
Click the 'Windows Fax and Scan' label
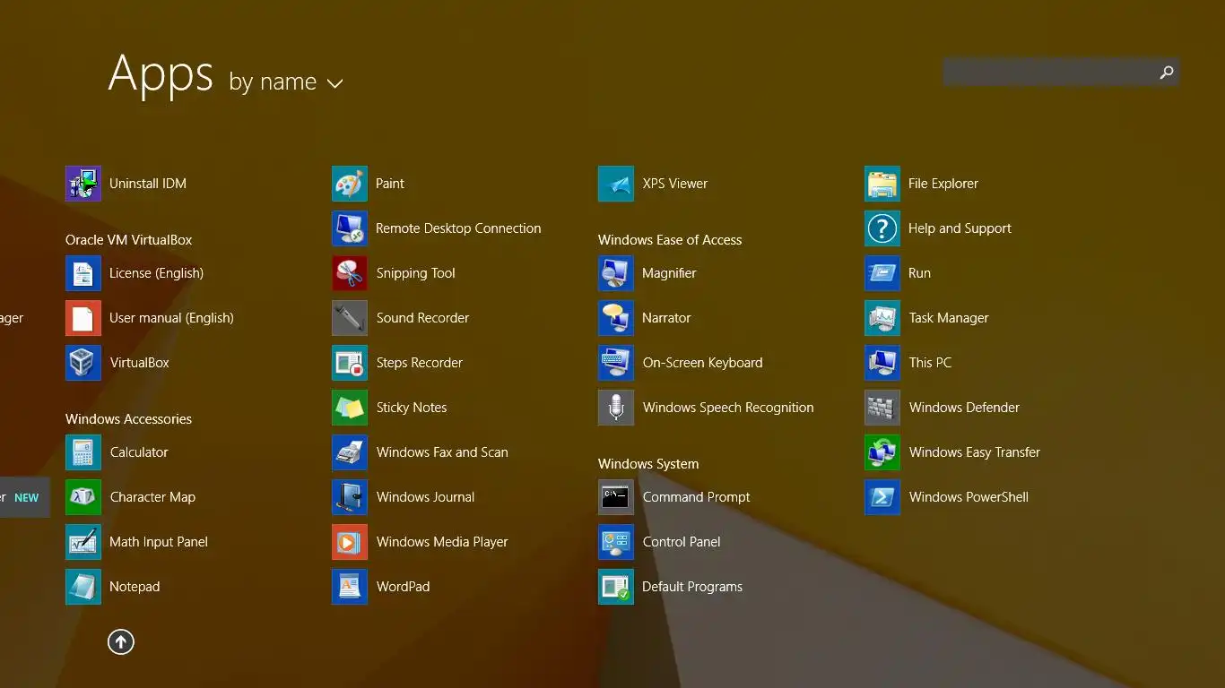coord(442,452)
